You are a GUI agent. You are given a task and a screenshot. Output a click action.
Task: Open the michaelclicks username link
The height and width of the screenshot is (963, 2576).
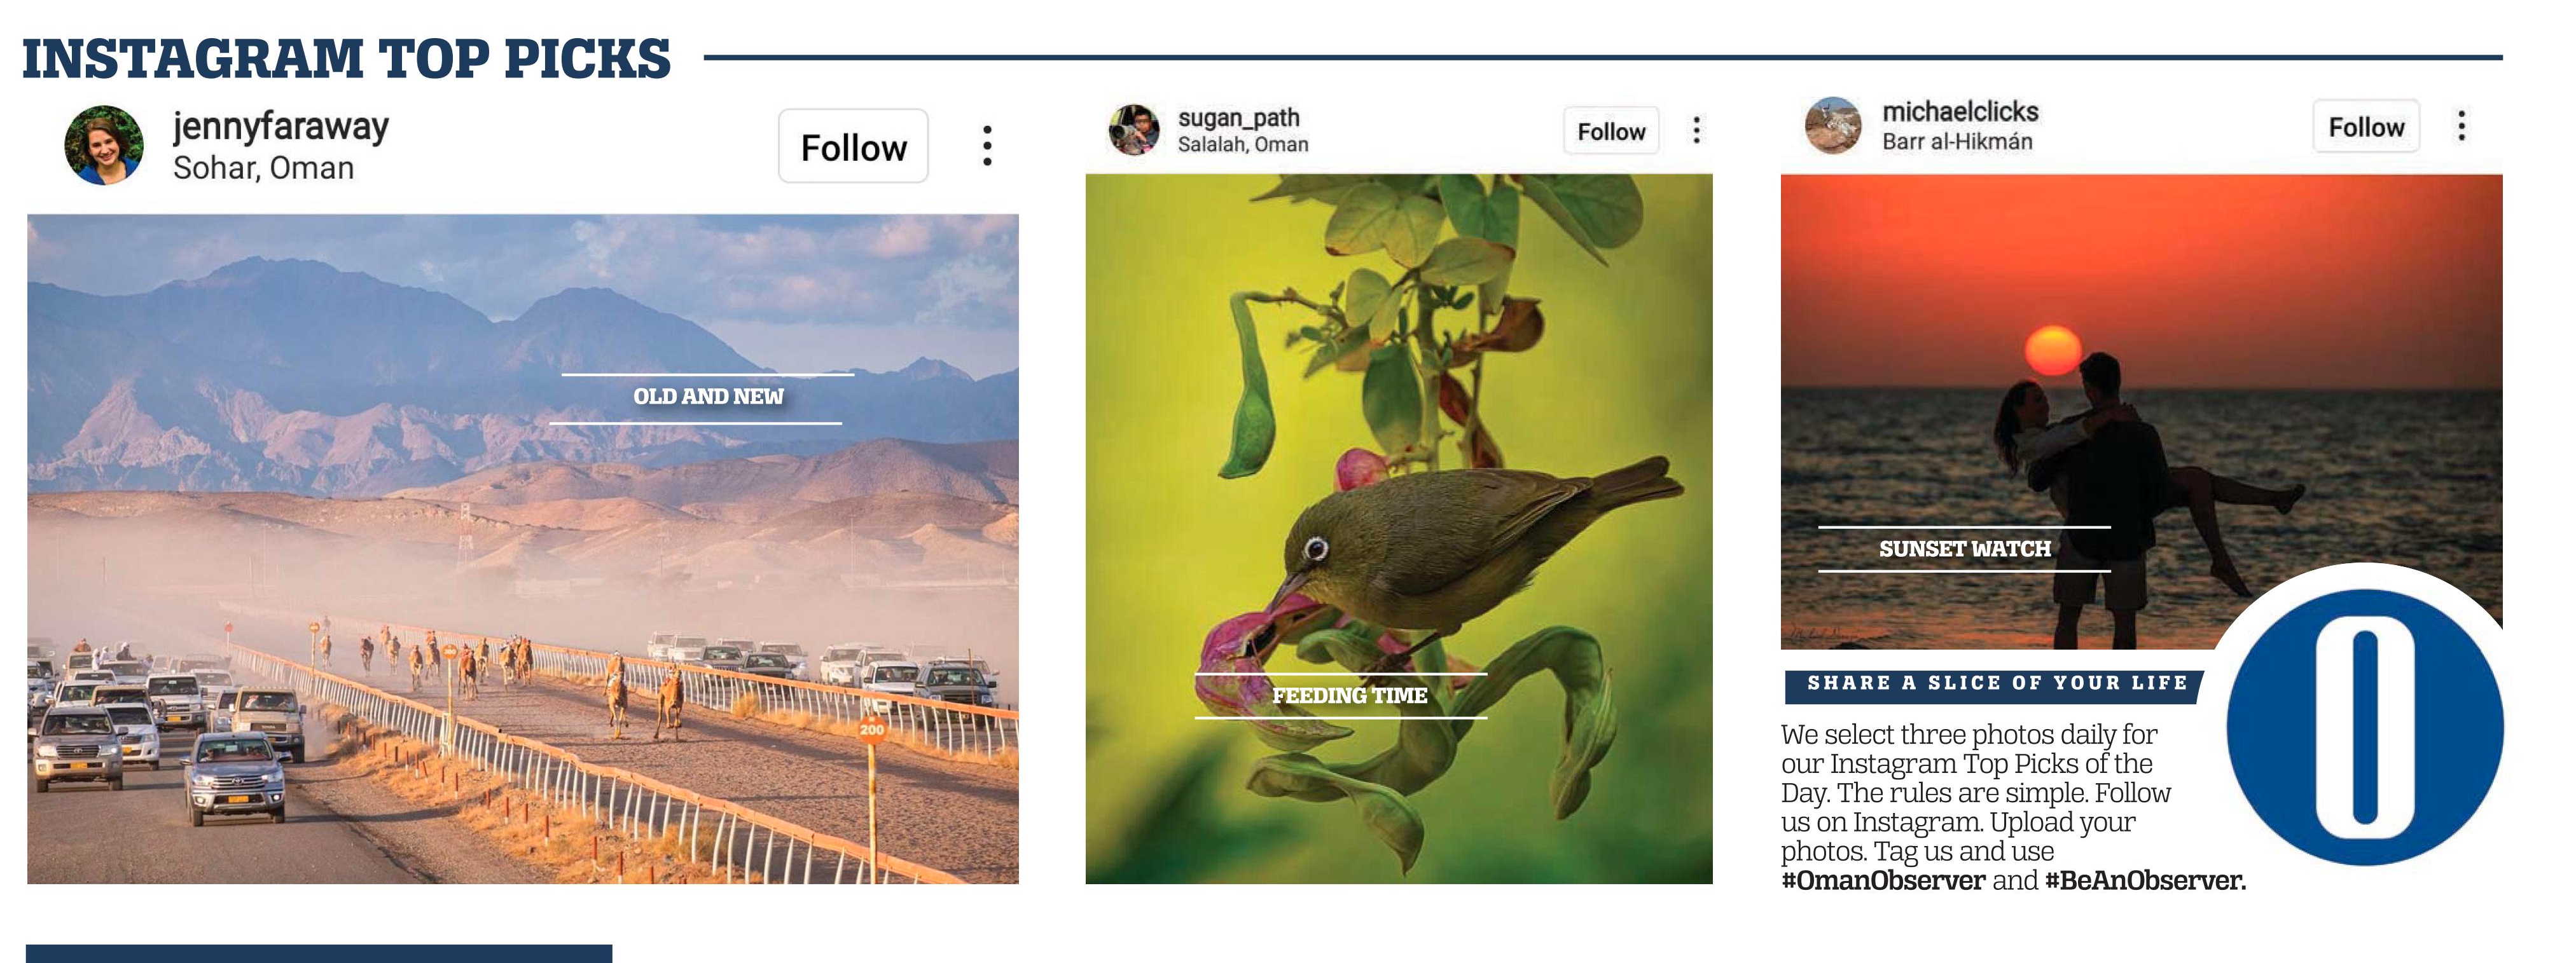pos(1960,111)
